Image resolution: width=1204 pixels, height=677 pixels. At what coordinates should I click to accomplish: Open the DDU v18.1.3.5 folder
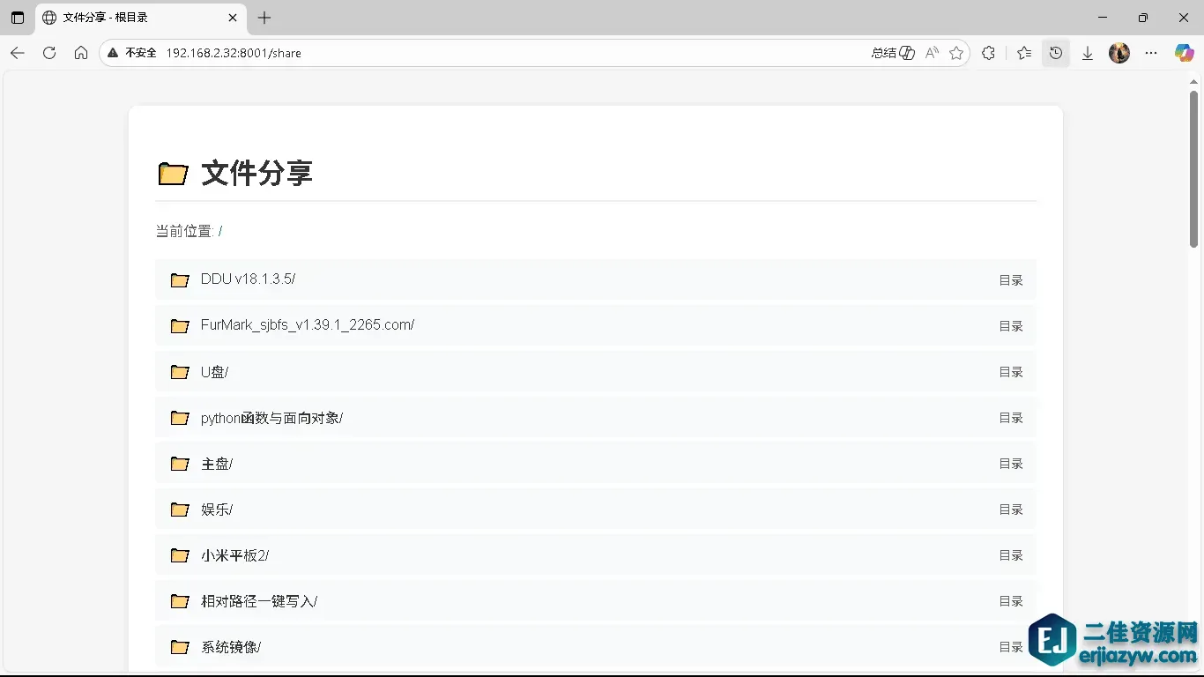coord(248,279)
